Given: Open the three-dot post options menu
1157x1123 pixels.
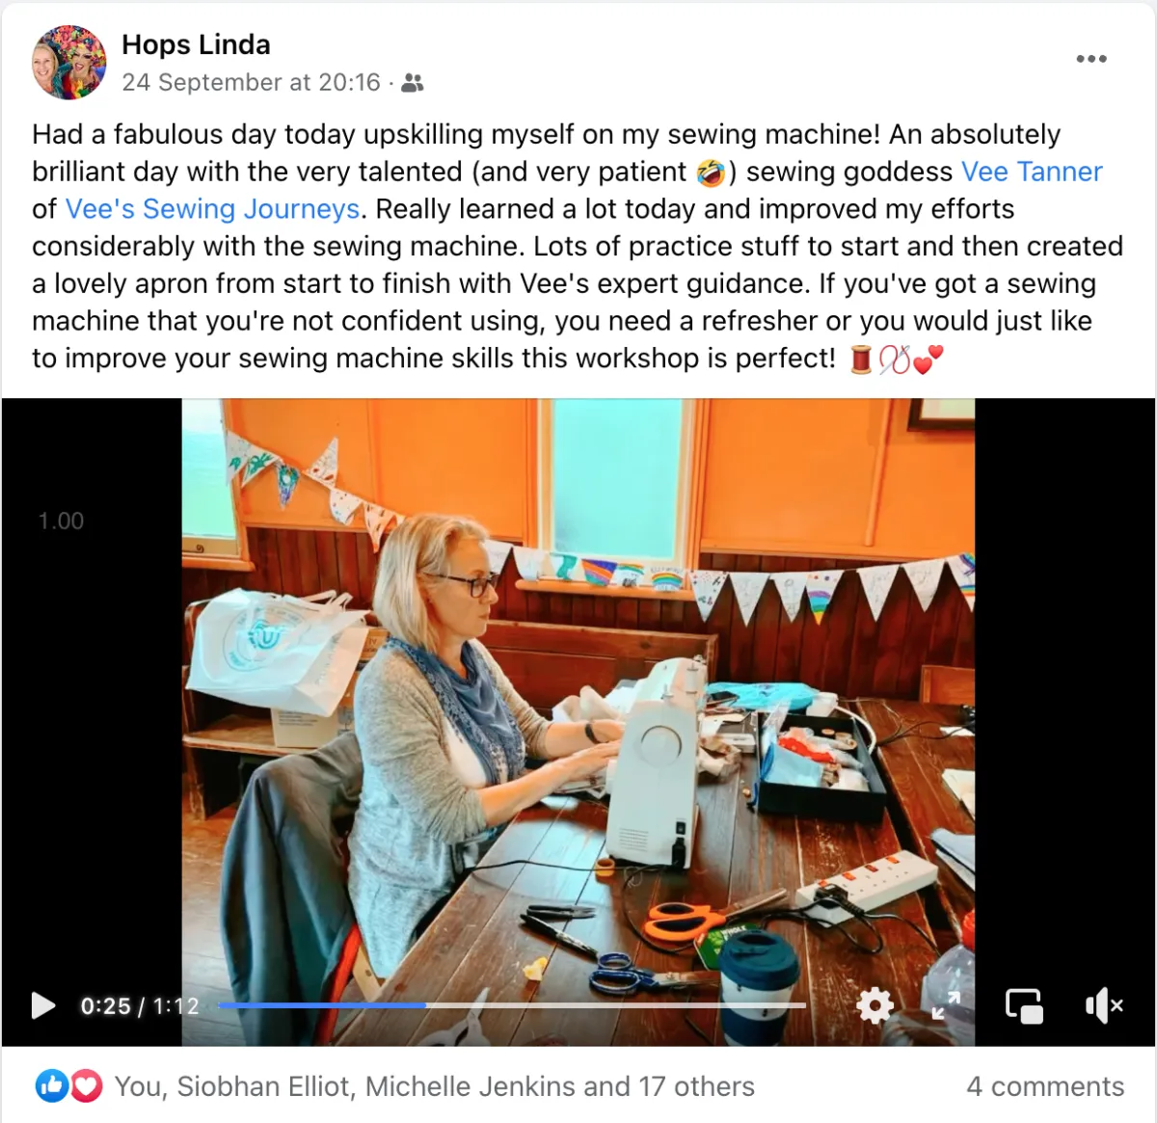Looking at the screenshot, I should pyautogui.click(x=1091, y=59).
